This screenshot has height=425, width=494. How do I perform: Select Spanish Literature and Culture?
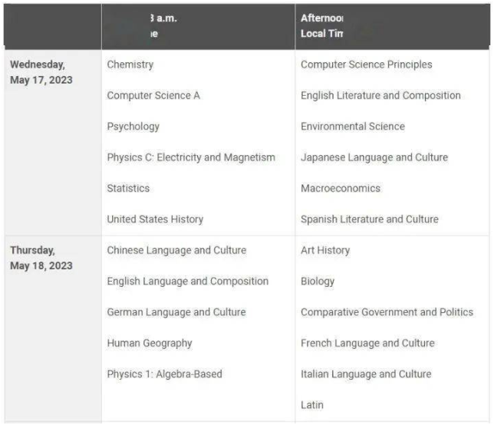[370, 219]
